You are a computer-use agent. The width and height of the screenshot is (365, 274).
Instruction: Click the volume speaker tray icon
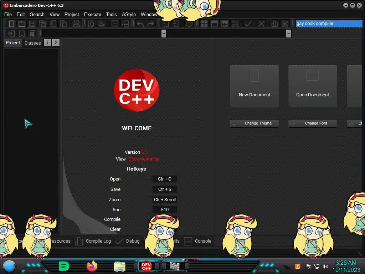pyautogui.click(x=325, y=267)
